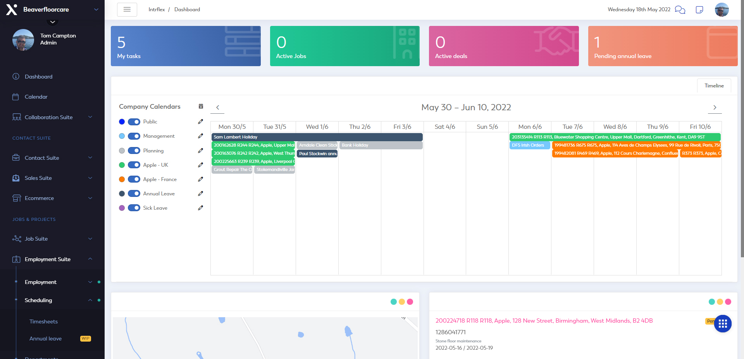Toggle the Public calendar switch
The image size is (744, 359).
(x=134, y=122)
